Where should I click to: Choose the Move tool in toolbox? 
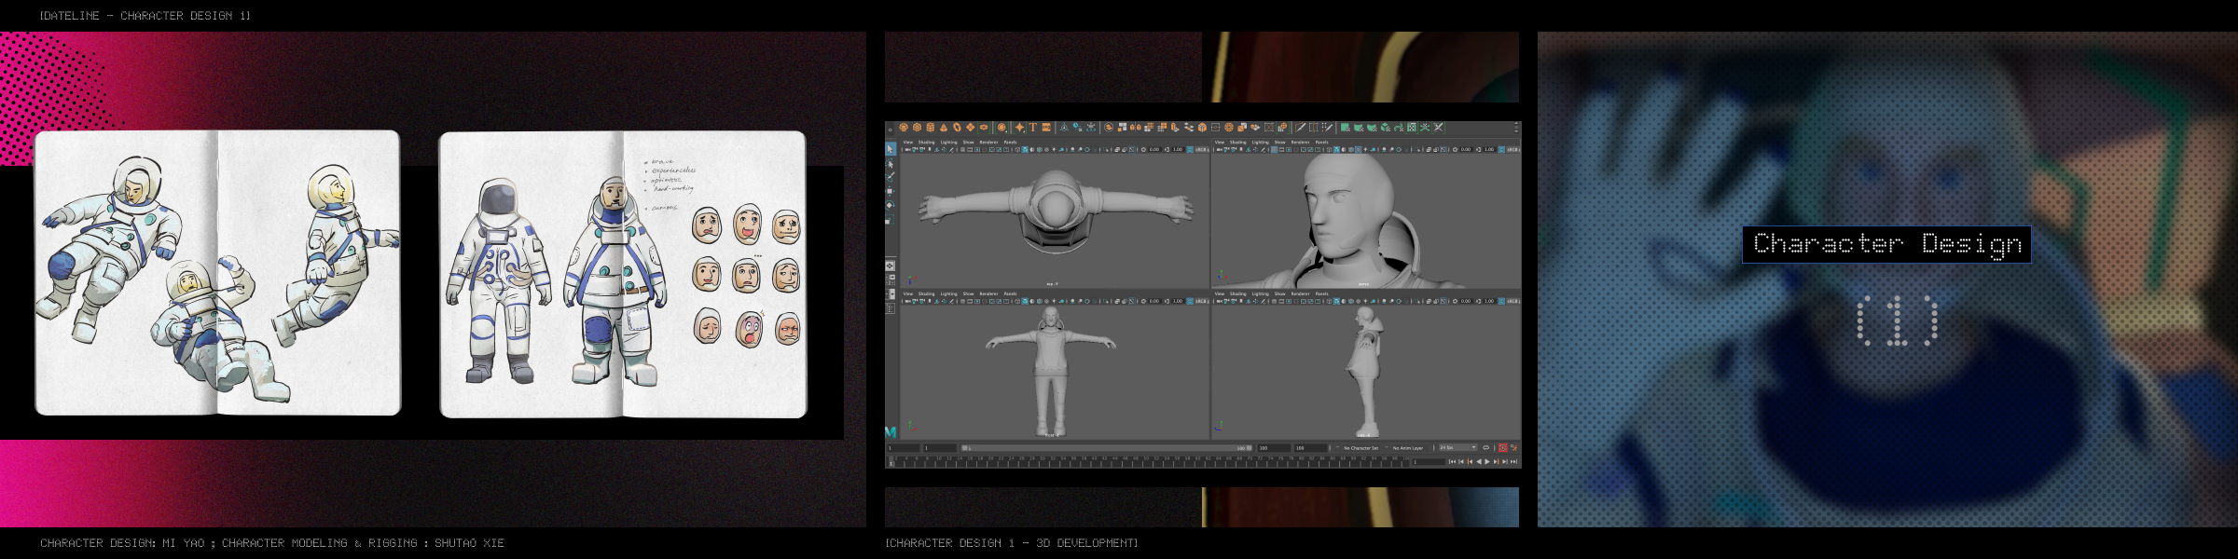coord(891,190)
